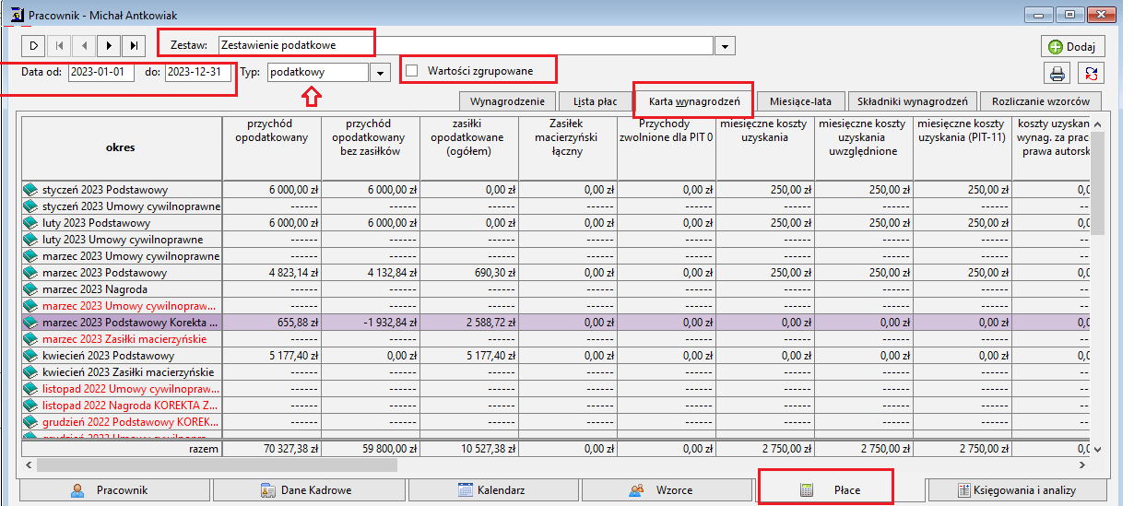Click the Dodaj button

click(1072, 46)
